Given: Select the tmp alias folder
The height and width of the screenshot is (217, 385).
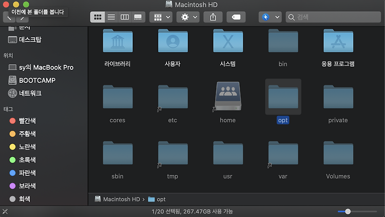Looking at the screenshot, I should pyautogui.click(x=173, y=153).
